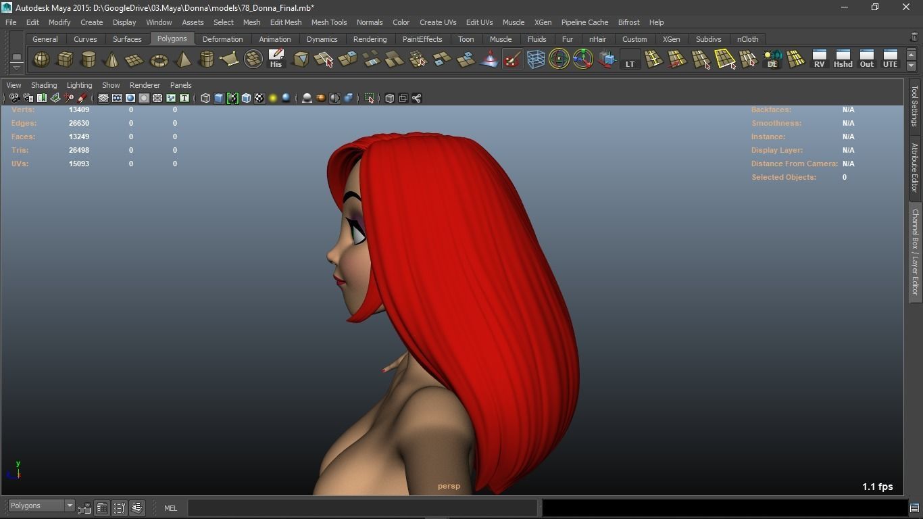Open UTE UV Texture Editor shelf button
Screen dimensions: 923x519
click(890, 59)
